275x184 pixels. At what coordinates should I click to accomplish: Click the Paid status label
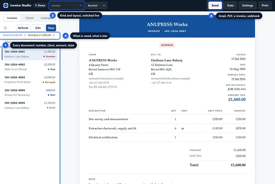(x=51, y=69)
